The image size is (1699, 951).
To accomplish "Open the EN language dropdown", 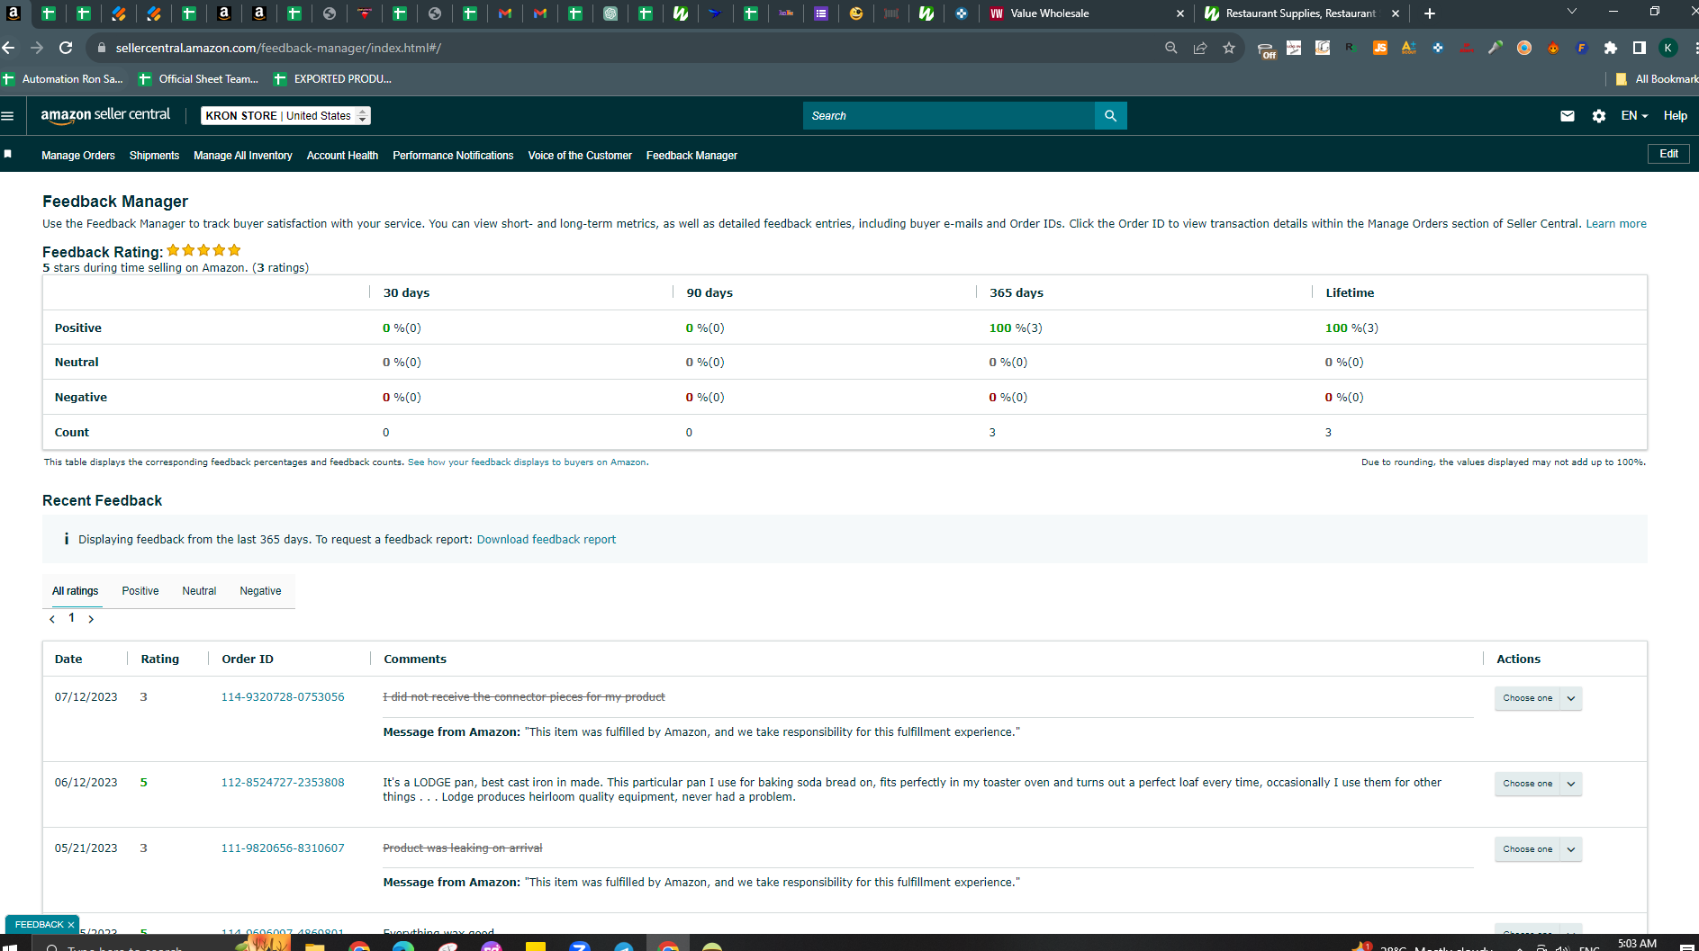I will click(x=1634, y=115).
